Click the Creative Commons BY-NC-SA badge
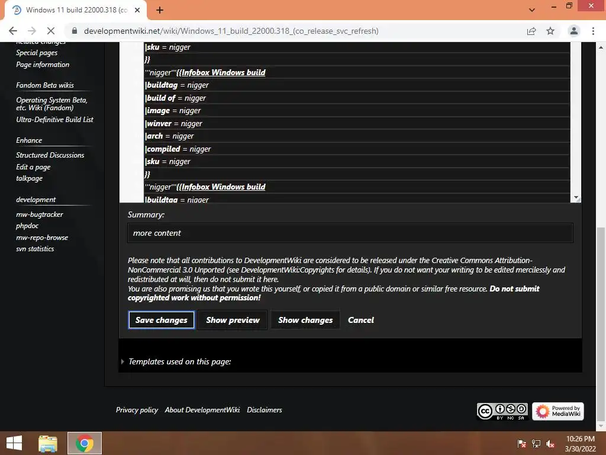Image resolution: width=606 pixels, height=455 pixels. point(502,411)
